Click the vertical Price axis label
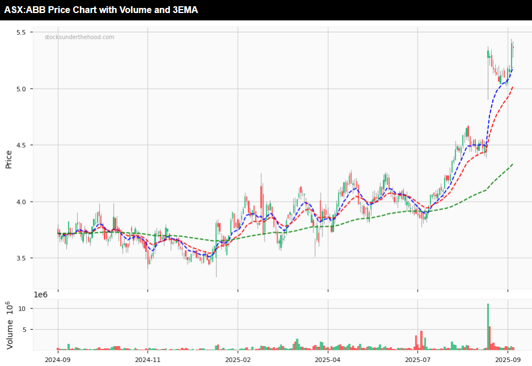The image size is (532, 366). (8, 160)
